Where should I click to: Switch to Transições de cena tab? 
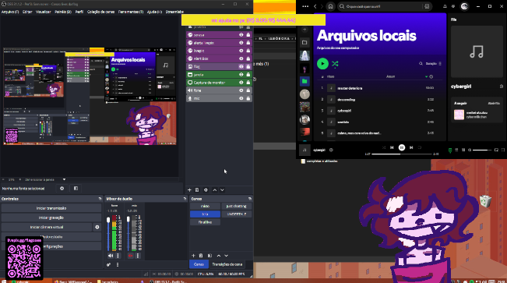coord(227,264)
